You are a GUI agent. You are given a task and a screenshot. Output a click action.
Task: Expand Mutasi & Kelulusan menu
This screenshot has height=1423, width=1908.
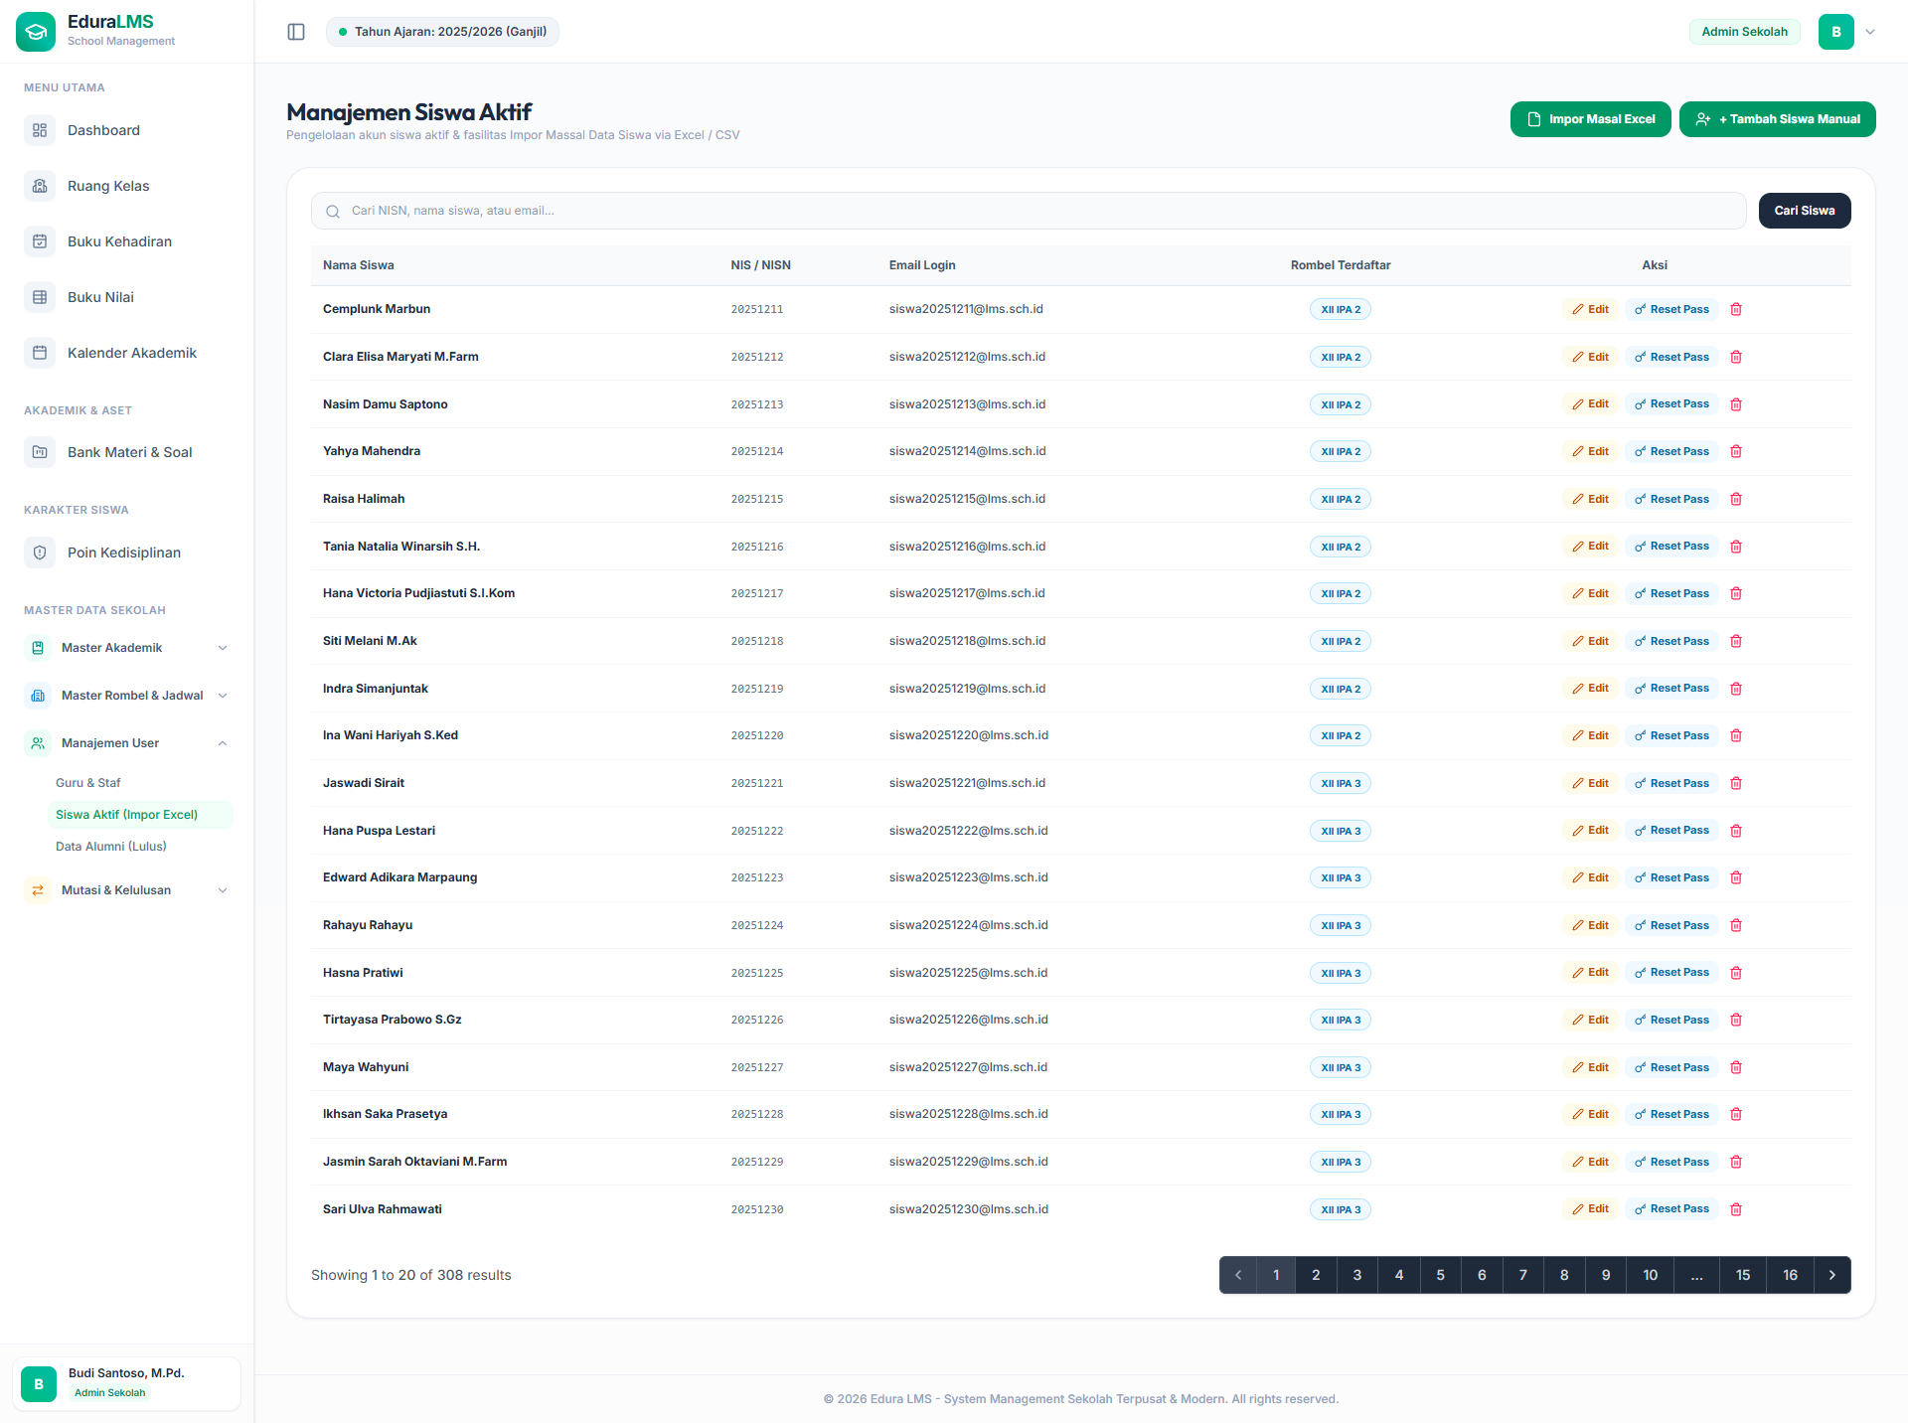click(127, 890)
